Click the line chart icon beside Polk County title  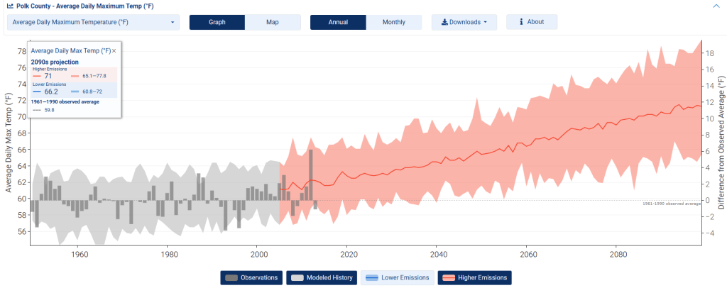coord(10,6)
